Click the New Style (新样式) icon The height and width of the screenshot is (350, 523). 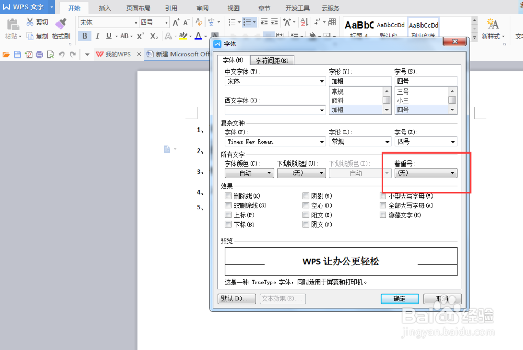pyautogui.click(x=493, y=25)
